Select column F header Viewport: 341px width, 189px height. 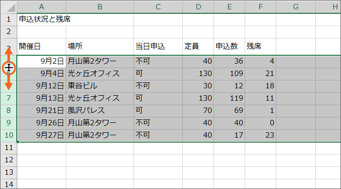pos(260,7)
